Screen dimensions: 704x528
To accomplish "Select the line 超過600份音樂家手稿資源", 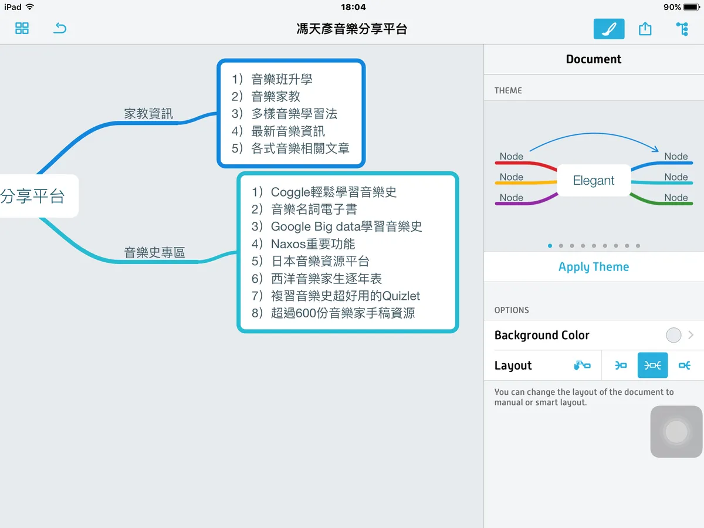I will [343, 313].
